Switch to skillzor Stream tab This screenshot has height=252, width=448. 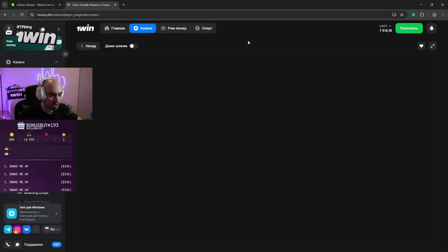coord(35,5)
